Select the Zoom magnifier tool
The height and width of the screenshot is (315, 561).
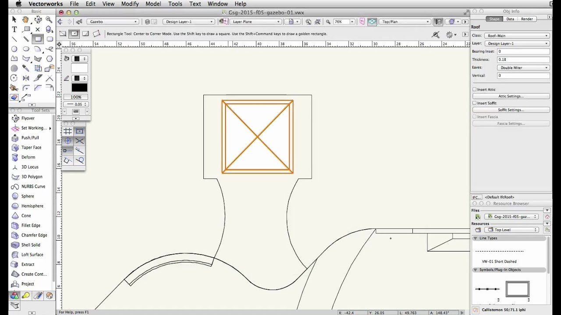[x=50, y=19]
